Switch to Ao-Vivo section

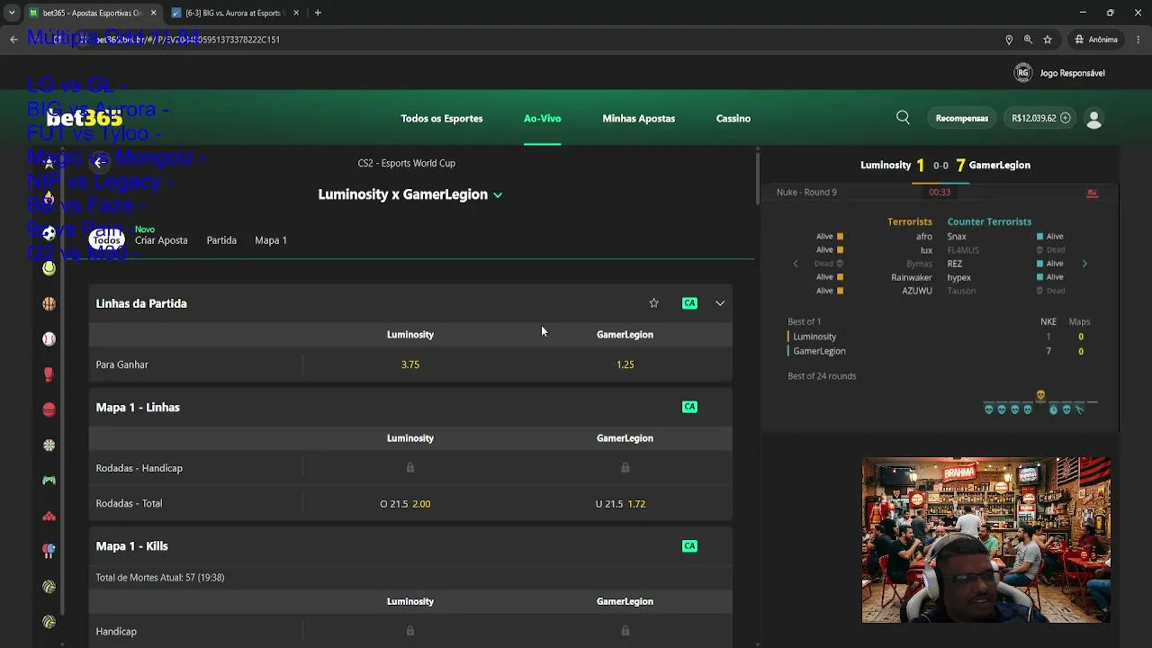tap(543, 119)
